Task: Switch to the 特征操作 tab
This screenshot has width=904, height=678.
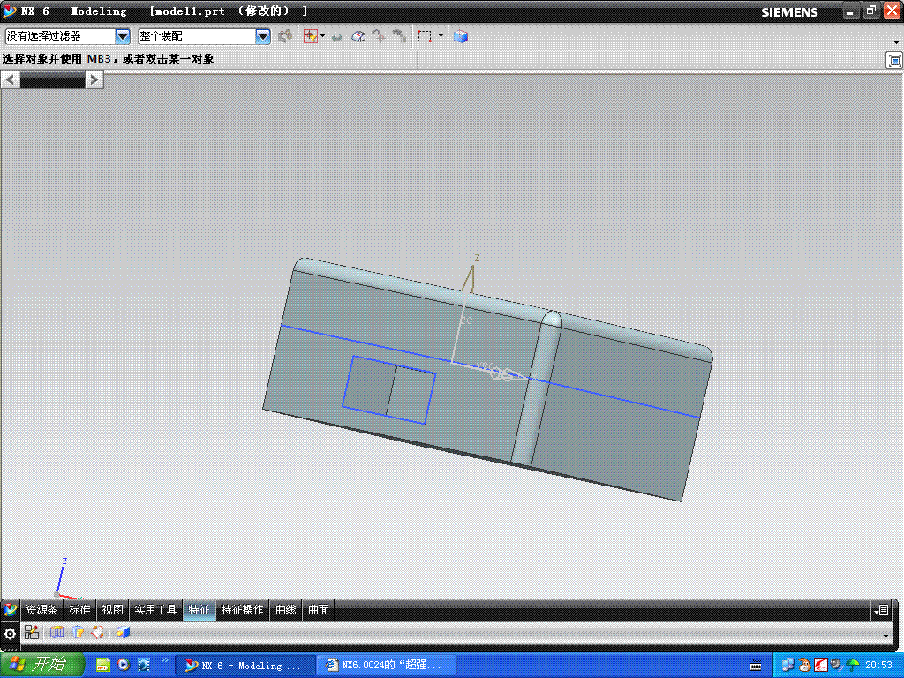Action: coord(242,610)
